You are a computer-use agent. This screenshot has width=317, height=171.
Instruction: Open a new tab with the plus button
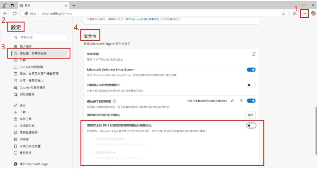click(x=74, y=5)
